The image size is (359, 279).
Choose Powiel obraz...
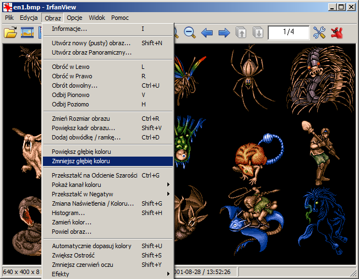108,232
